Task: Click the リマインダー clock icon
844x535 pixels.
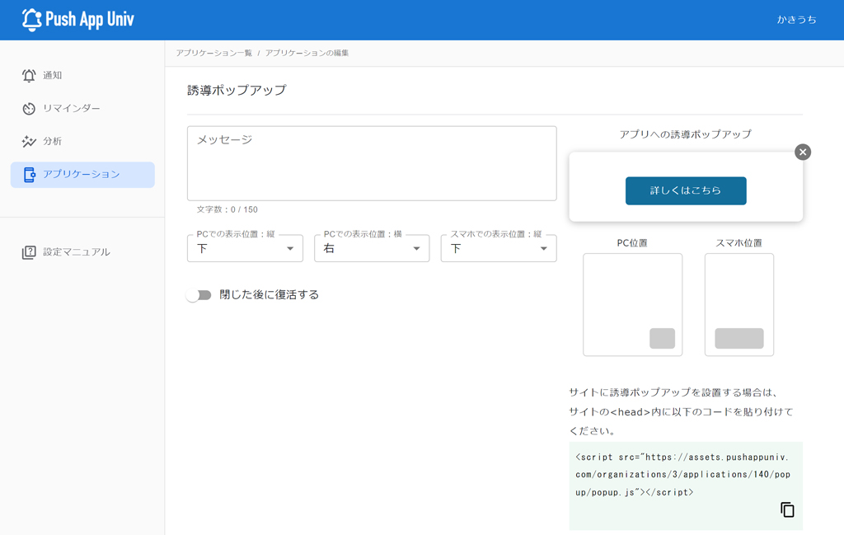Action: coord(29,109)
